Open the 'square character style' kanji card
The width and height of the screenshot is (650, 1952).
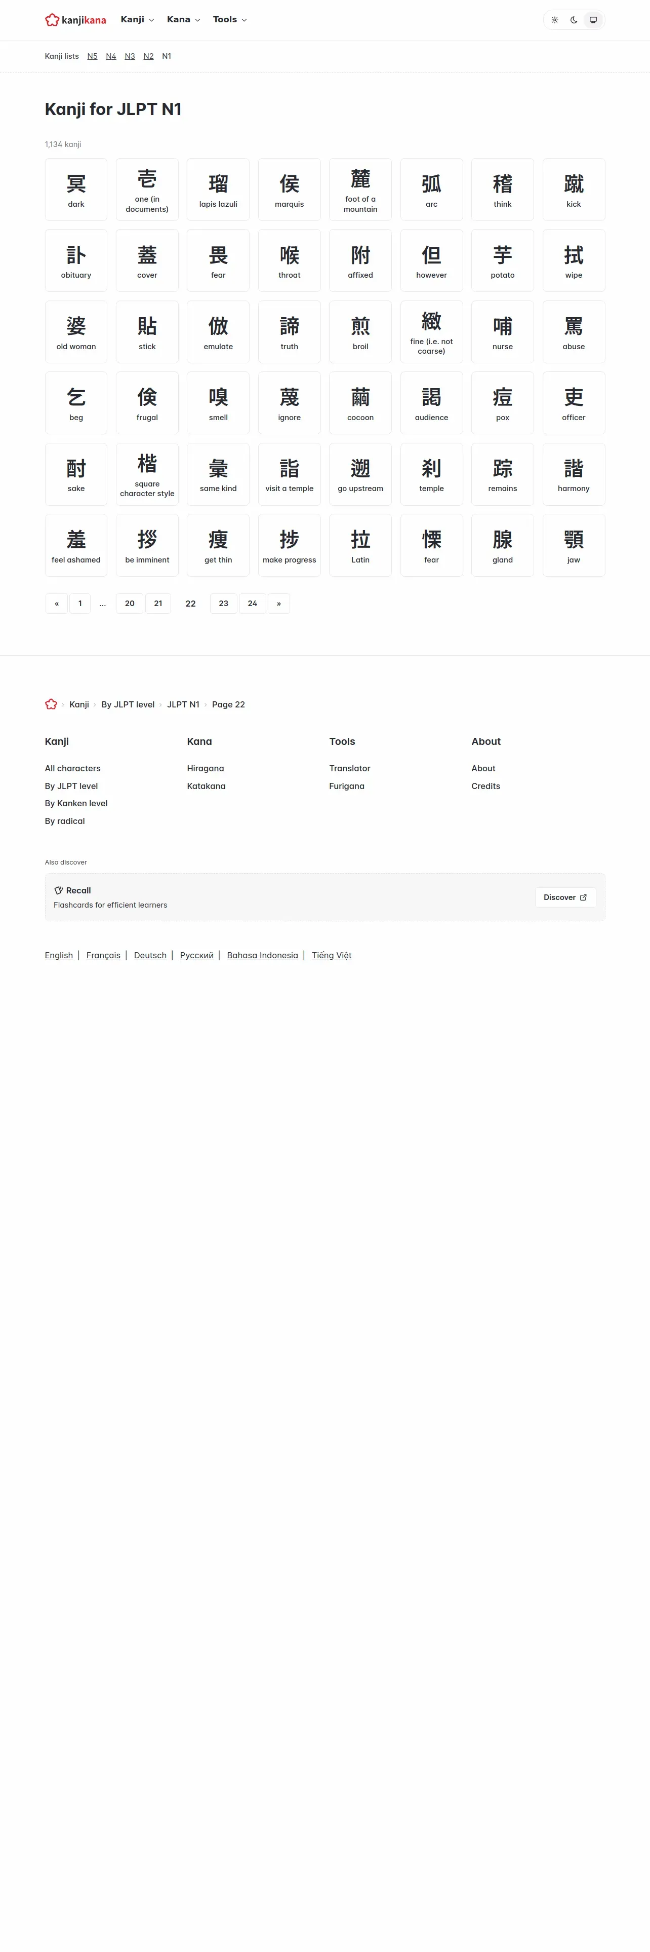[147, 474]
